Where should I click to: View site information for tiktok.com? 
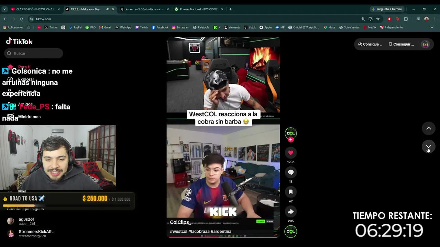coord(32,19)
